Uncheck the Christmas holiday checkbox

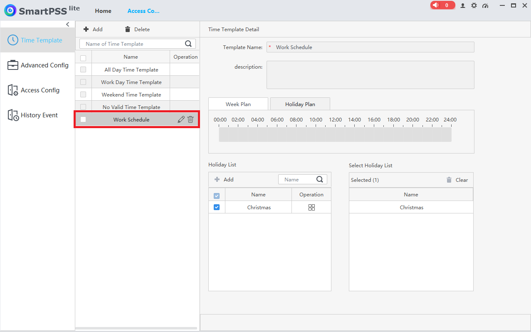tap(217, 207)
